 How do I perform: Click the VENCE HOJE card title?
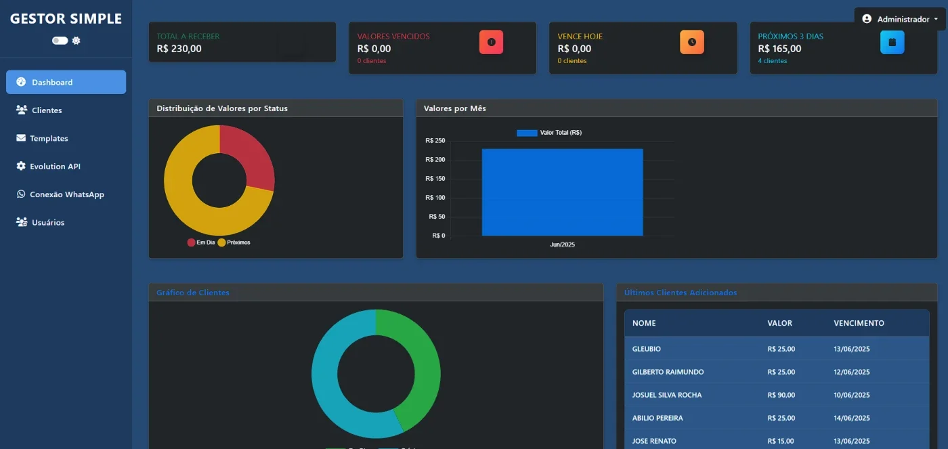pyautogui.click(x=580, y=37)
